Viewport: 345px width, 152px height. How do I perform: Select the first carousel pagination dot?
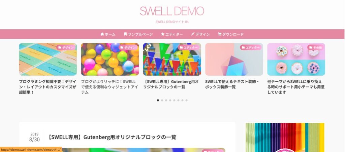tap(158, 100)
